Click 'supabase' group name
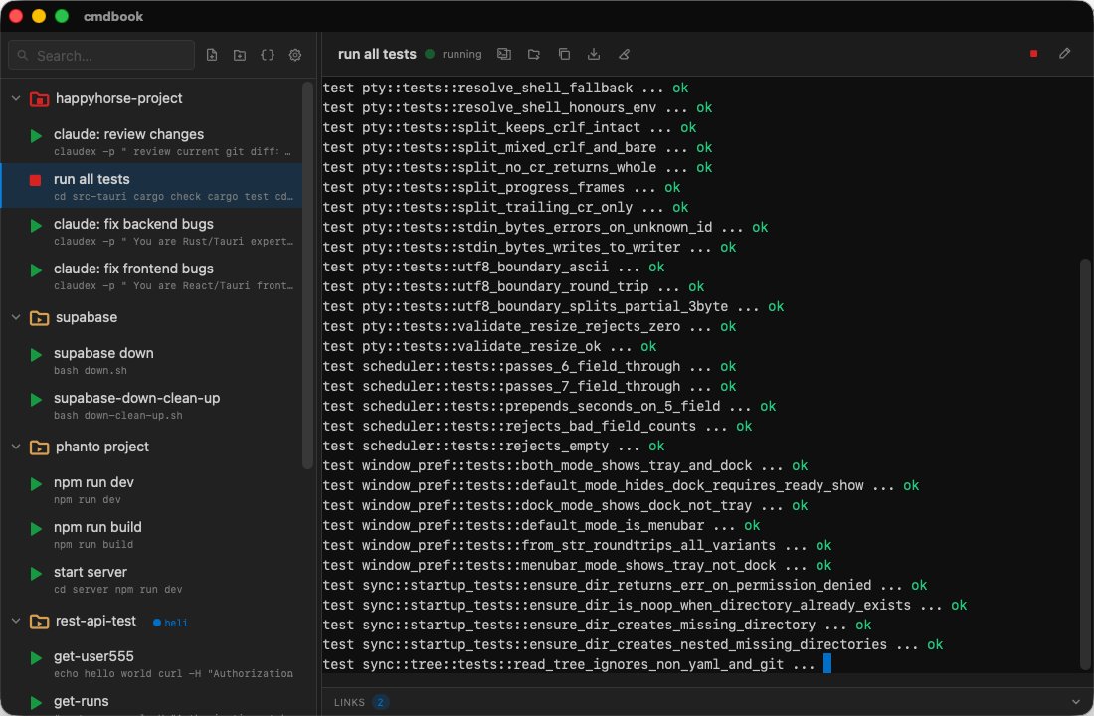Screen dimensions: 1094x716 pos(87,317)
